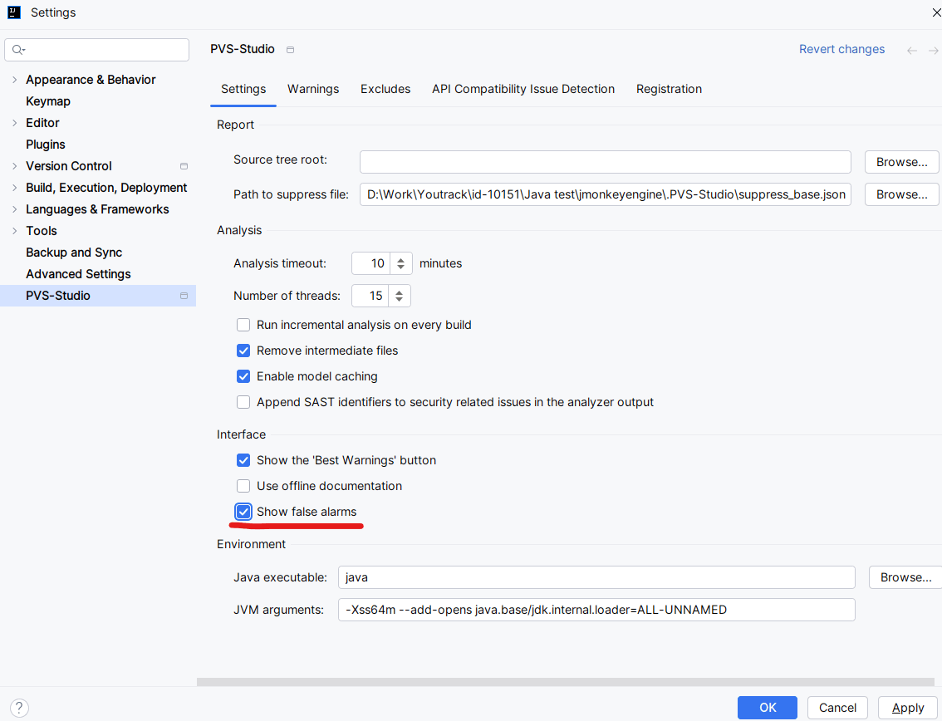Screen dimensions: 942x721
Task: Increase the Analysis timeout stepper value
Action: pos(400,259)
